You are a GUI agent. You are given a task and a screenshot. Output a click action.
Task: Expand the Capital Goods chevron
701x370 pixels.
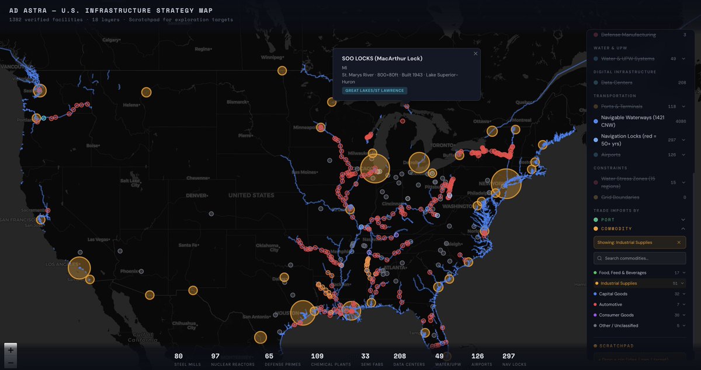coord(683,294)
